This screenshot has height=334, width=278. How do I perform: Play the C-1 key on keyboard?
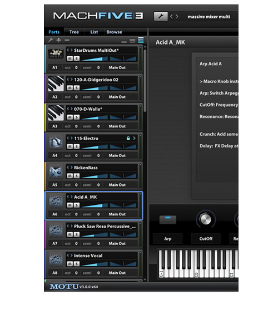click(x=161, y=274)
